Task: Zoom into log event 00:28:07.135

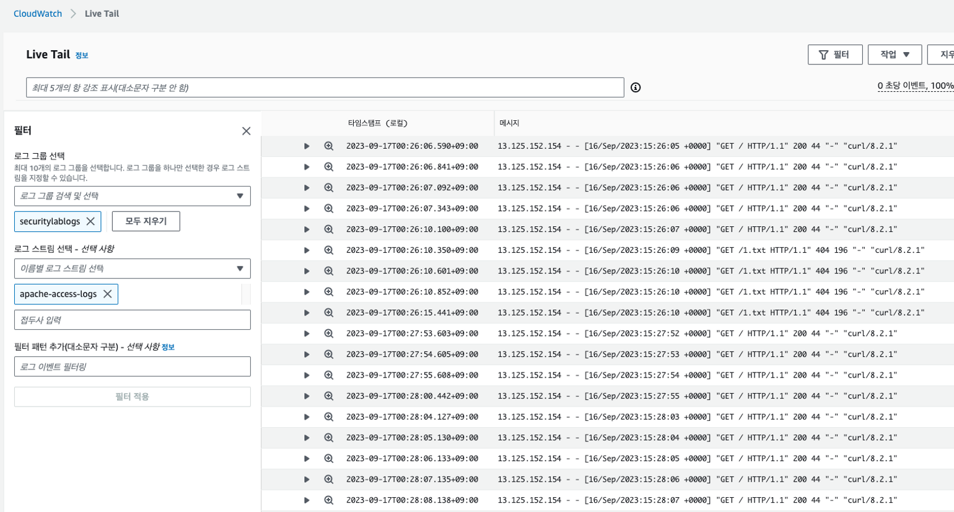Action: pos(329,480)
